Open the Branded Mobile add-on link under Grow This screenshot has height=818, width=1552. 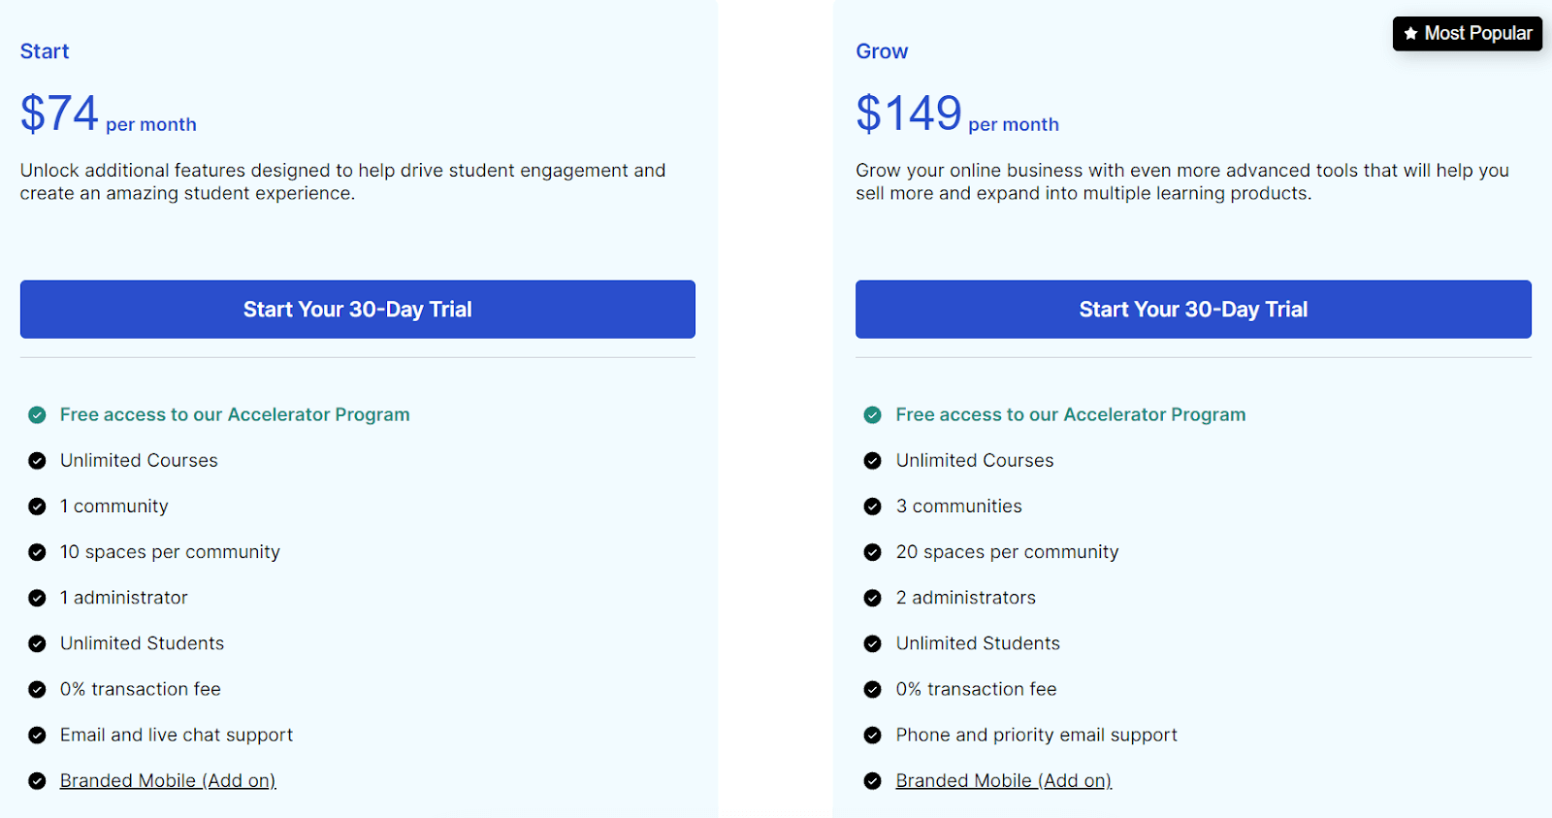[x=1003, y=780]
